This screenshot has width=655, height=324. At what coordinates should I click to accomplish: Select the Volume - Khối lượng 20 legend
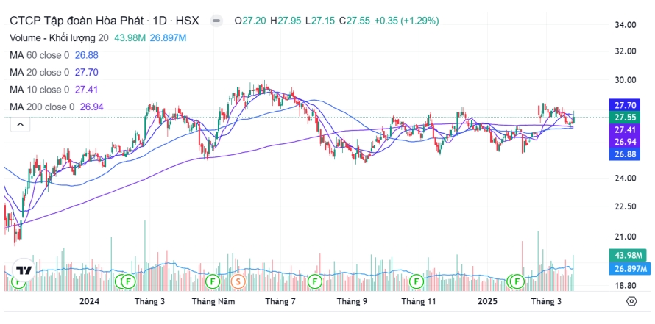coord(59,38)
